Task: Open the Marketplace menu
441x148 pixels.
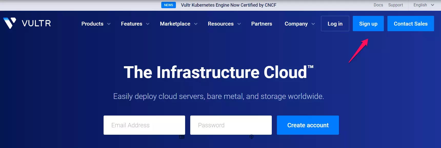Action: pyautogui.click(x=175, y=24)
